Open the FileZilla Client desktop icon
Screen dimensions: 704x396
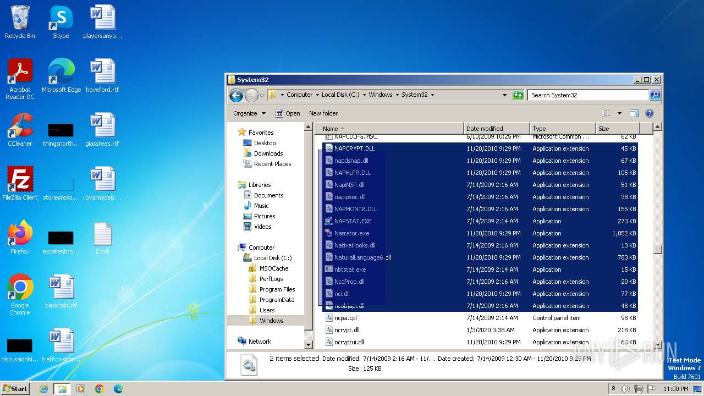20,184
